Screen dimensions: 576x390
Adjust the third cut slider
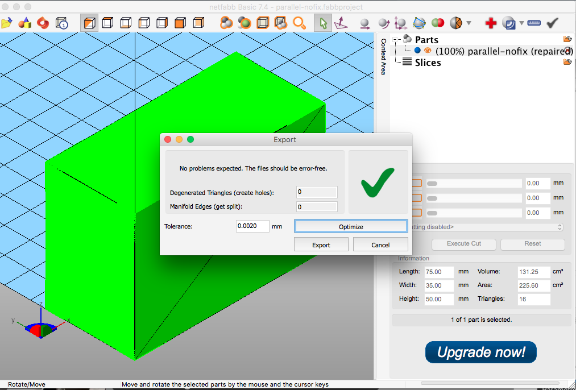474,213
